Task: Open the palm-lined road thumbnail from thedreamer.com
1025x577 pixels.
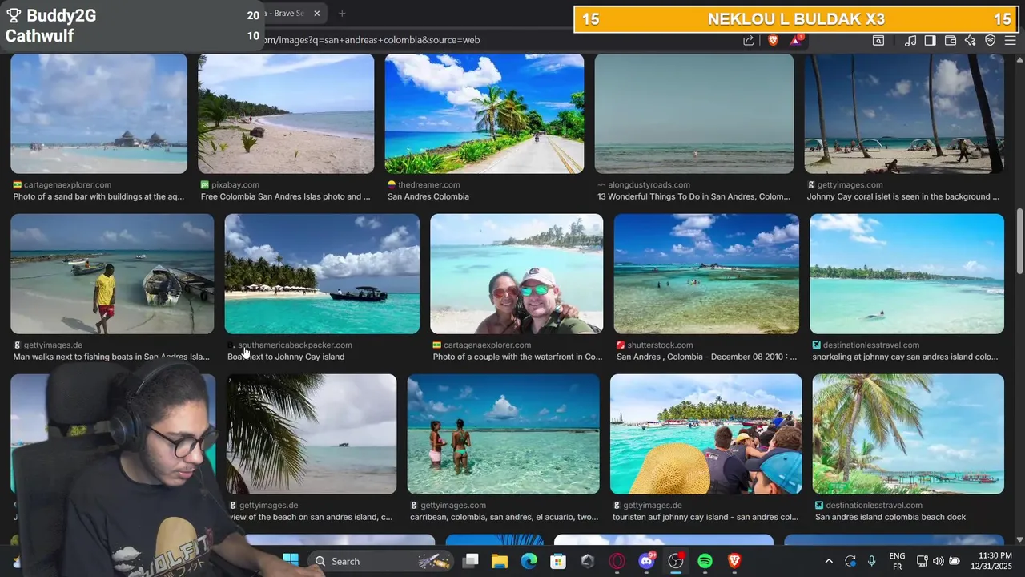Action: click(x=484, y=114)
